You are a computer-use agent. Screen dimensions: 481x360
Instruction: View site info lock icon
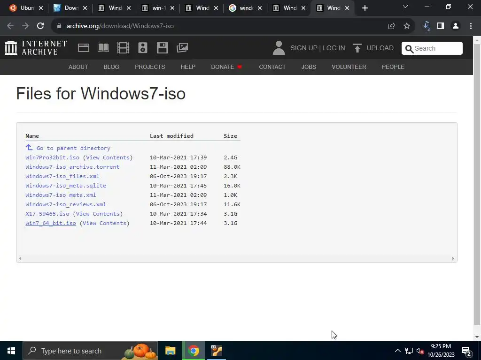pyautogui.click(x=59, y=26)
